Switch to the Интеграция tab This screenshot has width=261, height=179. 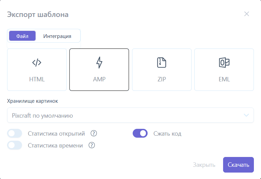57,36
